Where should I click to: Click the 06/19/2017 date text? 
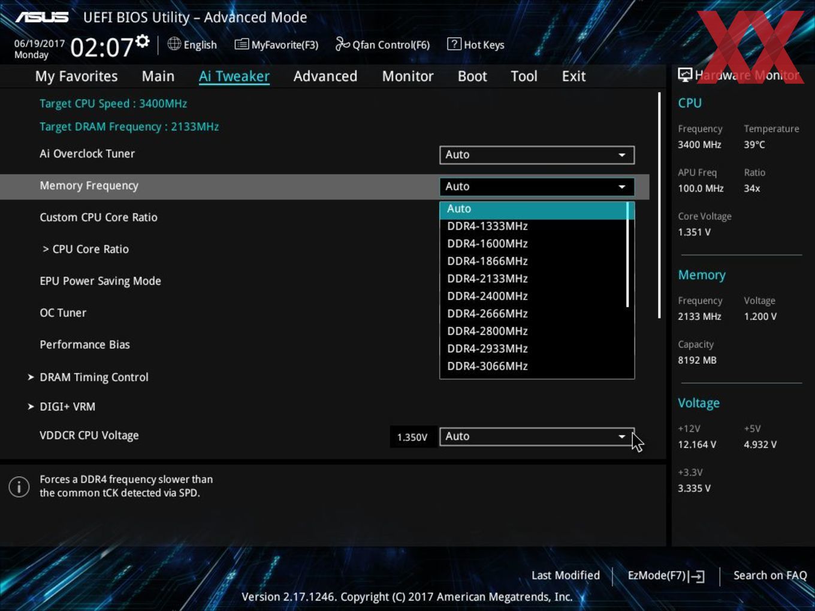(40, 44)
